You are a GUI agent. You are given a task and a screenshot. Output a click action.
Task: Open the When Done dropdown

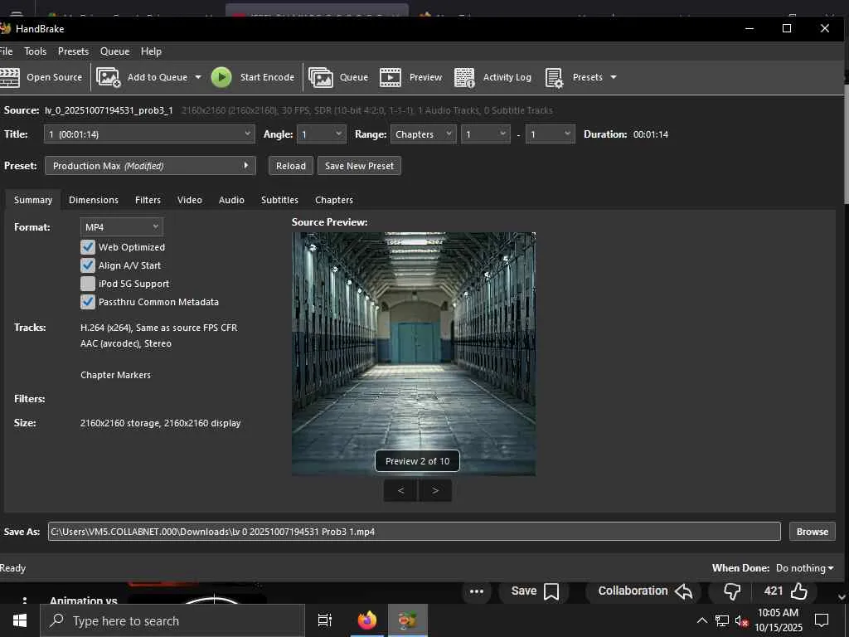(804, 568)
